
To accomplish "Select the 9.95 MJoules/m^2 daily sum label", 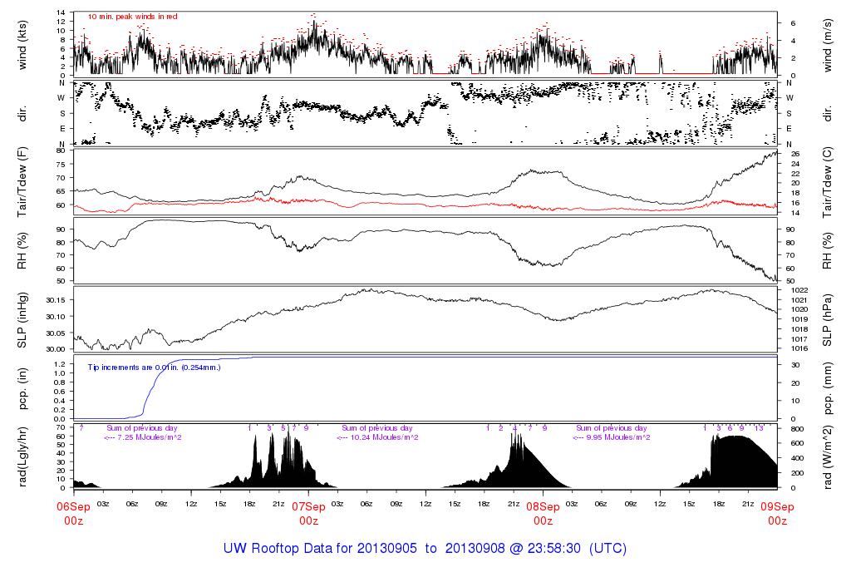I will (x=612, y=437).
